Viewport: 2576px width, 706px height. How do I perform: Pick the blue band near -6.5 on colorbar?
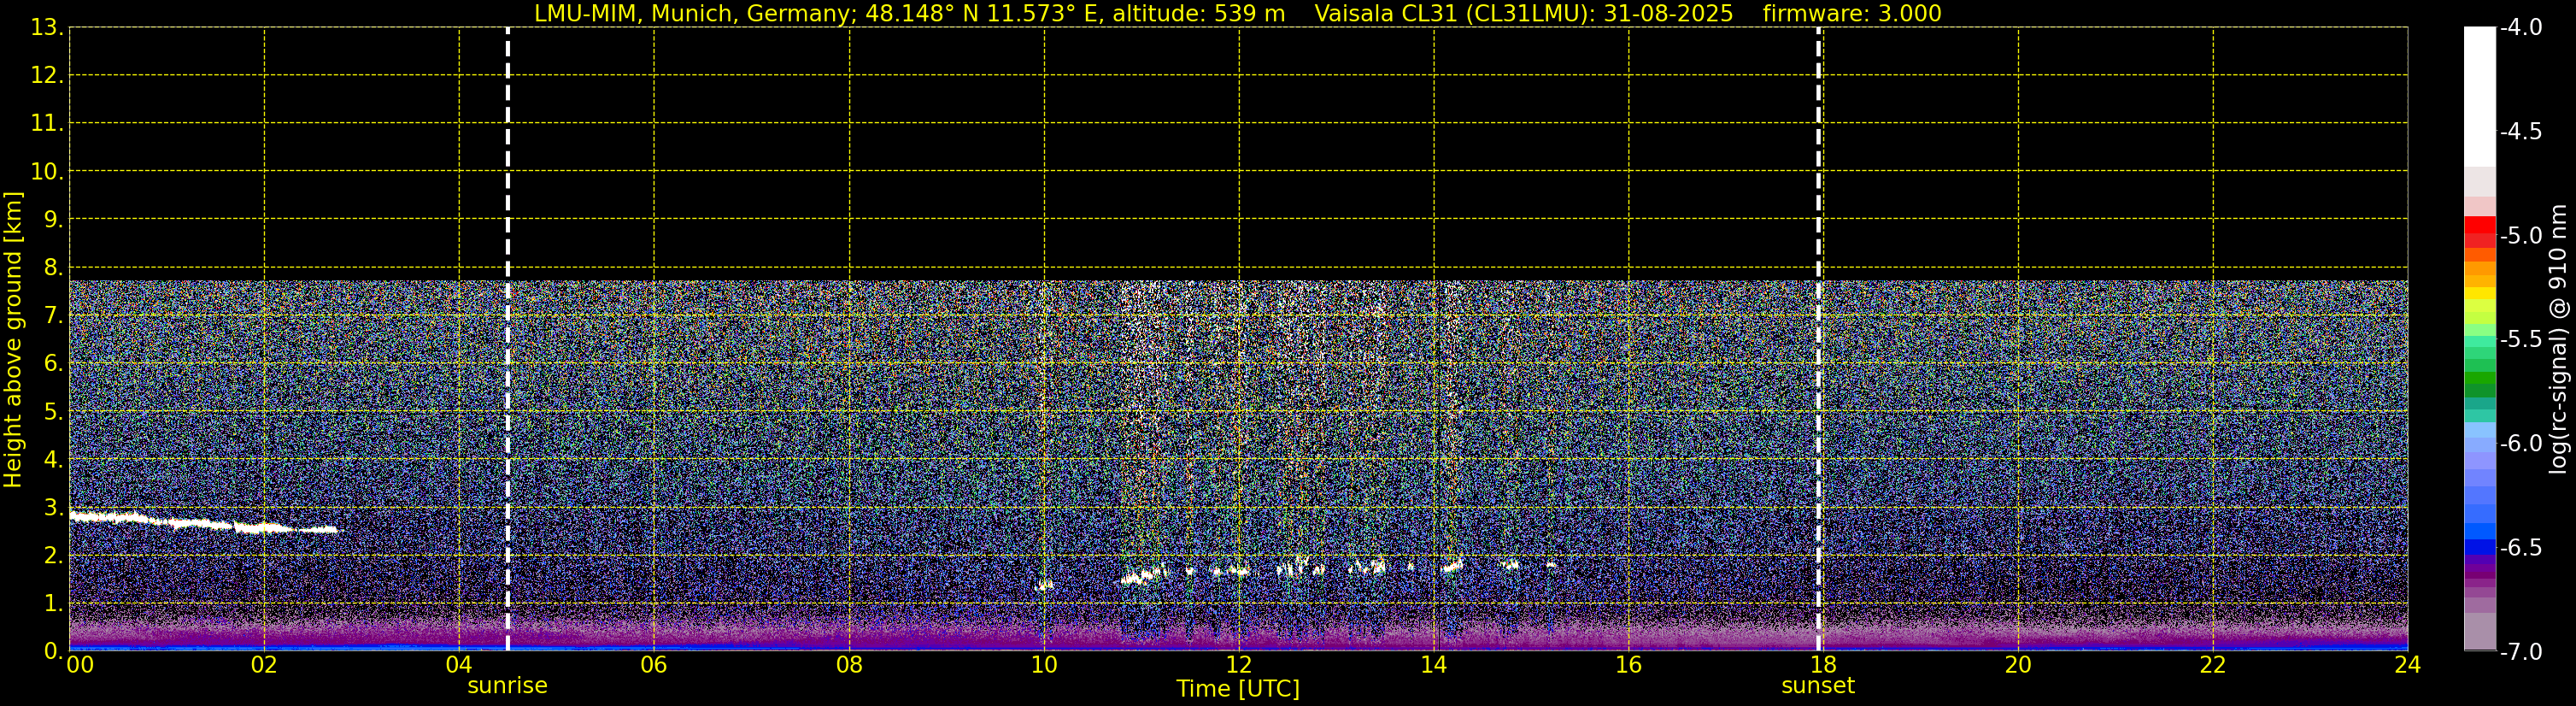click(2479, 546)
